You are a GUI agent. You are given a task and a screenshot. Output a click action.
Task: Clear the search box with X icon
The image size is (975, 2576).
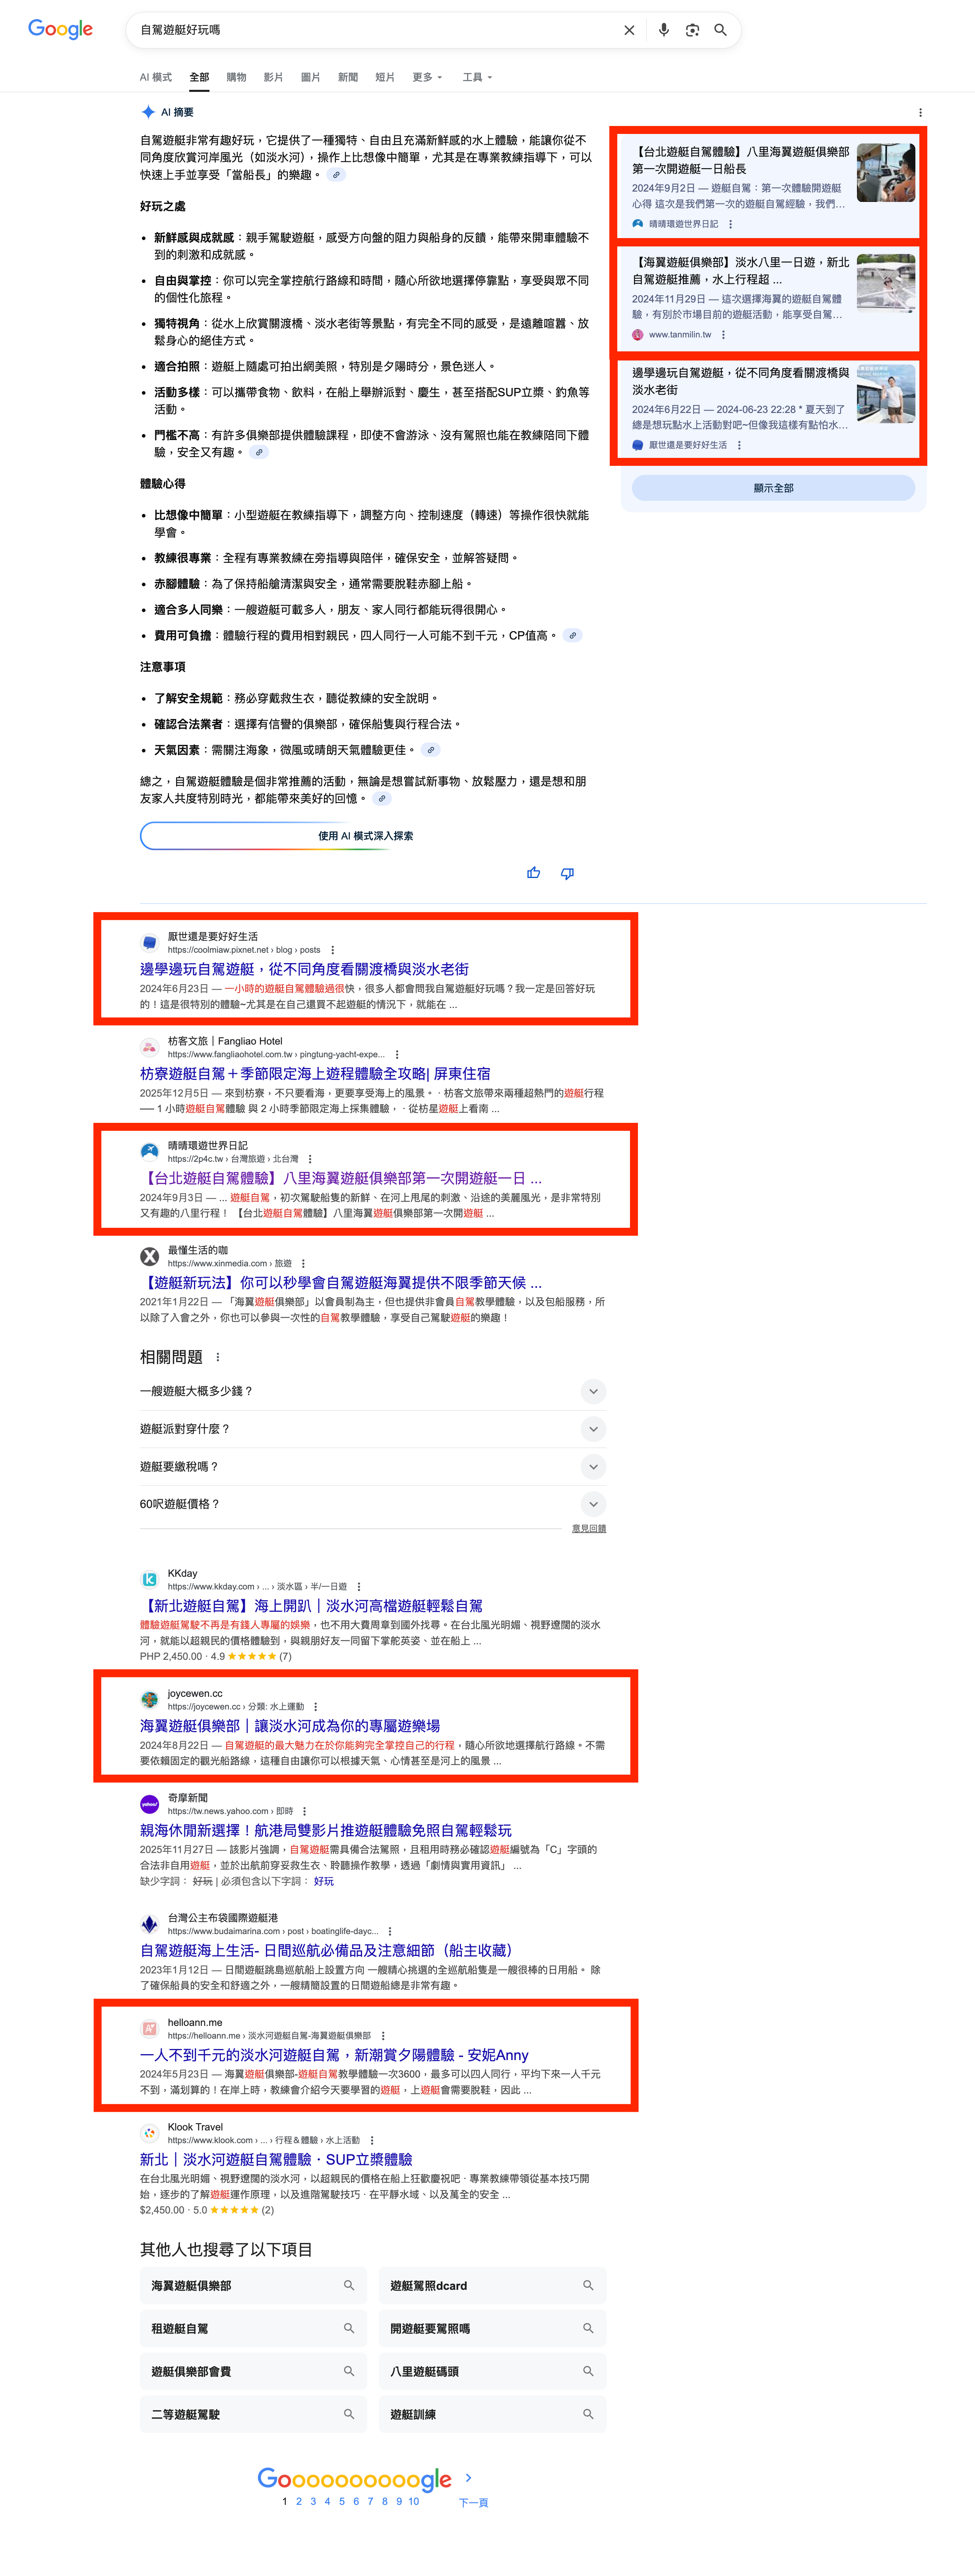click(629, 30)
